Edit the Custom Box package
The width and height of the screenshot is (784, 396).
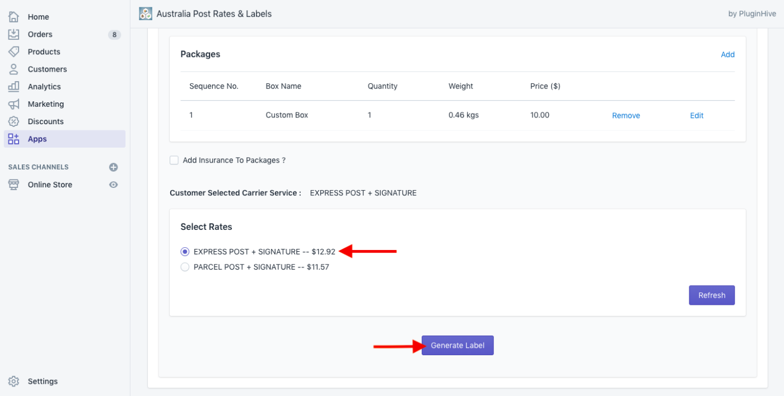pos(697,115)
